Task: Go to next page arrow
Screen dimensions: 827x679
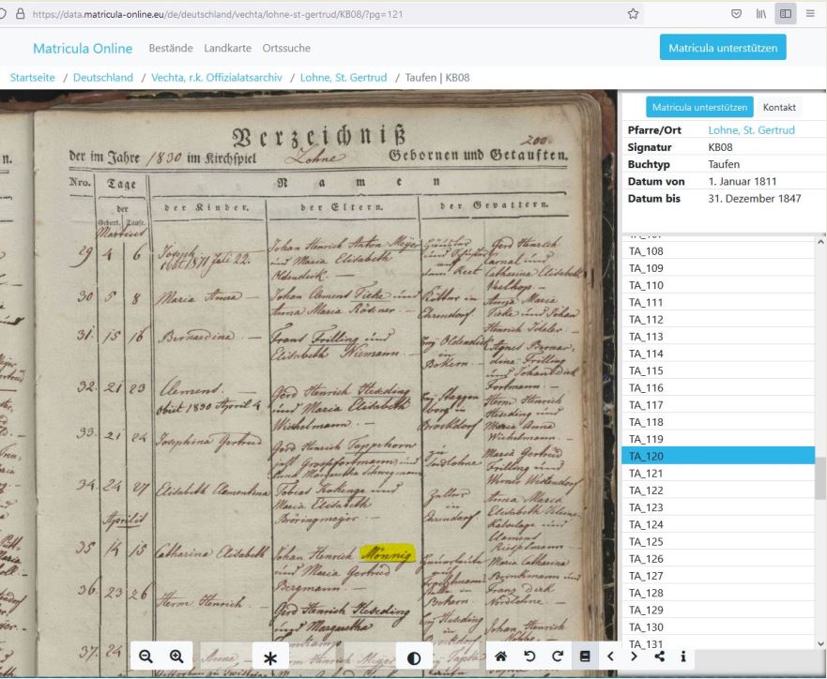Action: coord(634,656)
